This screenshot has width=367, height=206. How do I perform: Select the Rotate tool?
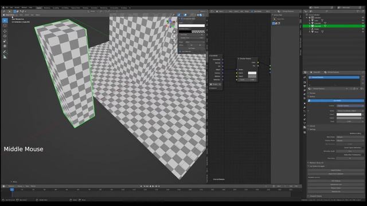pos(5,36)
